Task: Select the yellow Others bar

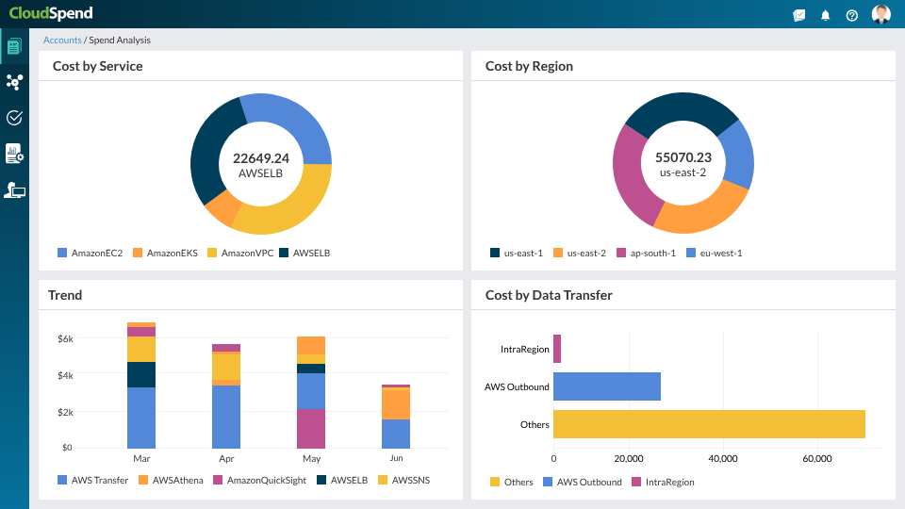Action: coord(709,424)
